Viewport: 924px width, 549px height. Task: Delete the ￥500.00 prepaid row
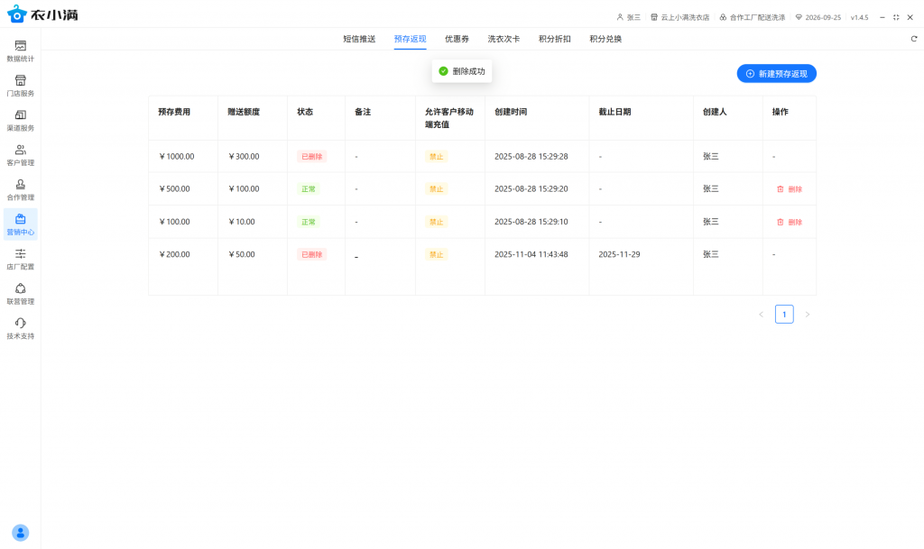pos(790,189)
